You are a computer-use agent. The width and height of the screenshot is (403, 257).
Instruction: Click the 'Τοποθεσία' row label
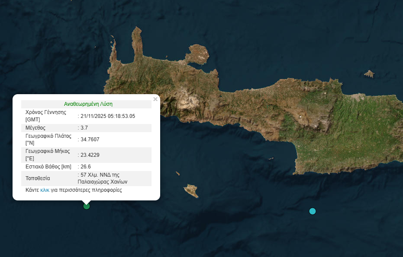pyautogui.click(x=38, y=178)
